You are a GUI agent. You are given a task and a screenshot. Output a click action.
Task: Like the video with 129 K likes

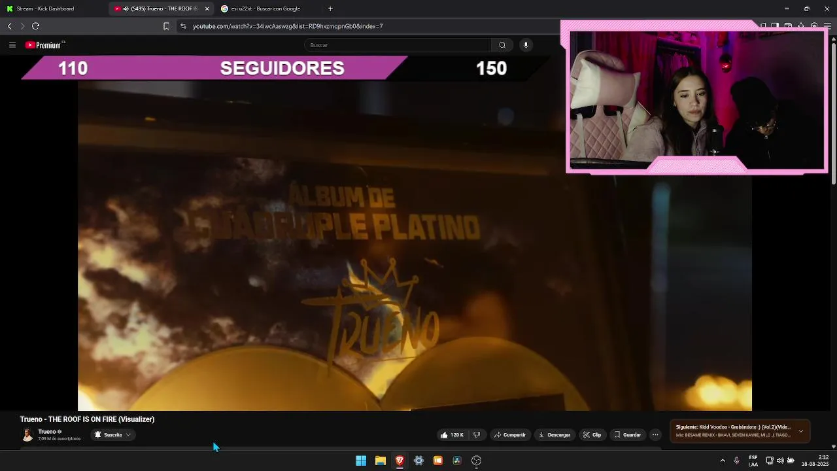(452, 435)
